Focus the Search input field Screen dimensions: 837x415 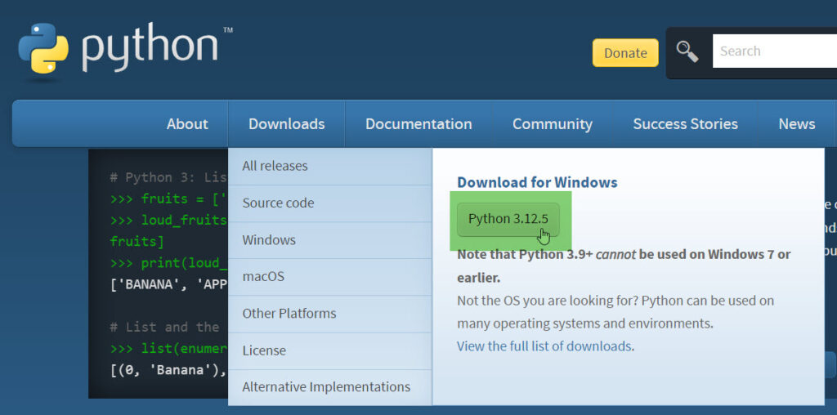(x=775, y=51)
